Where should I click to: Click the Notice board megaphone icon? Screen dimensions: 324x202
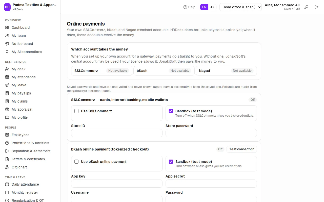click(7, 44)
